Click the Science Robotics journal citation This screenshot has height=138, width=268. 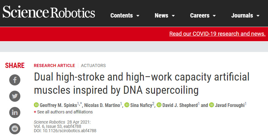[x=49, y=122]
